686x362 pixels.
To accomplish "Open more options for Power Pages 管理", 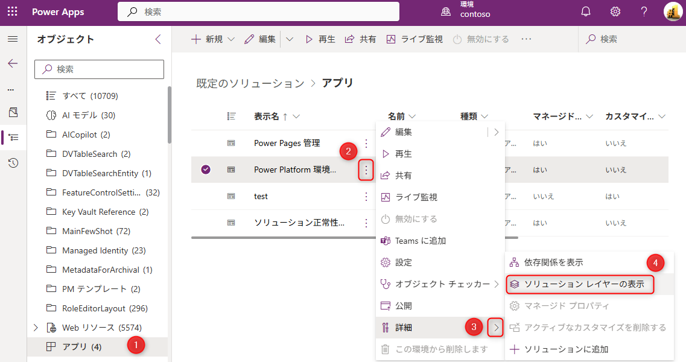I will 366,144.
